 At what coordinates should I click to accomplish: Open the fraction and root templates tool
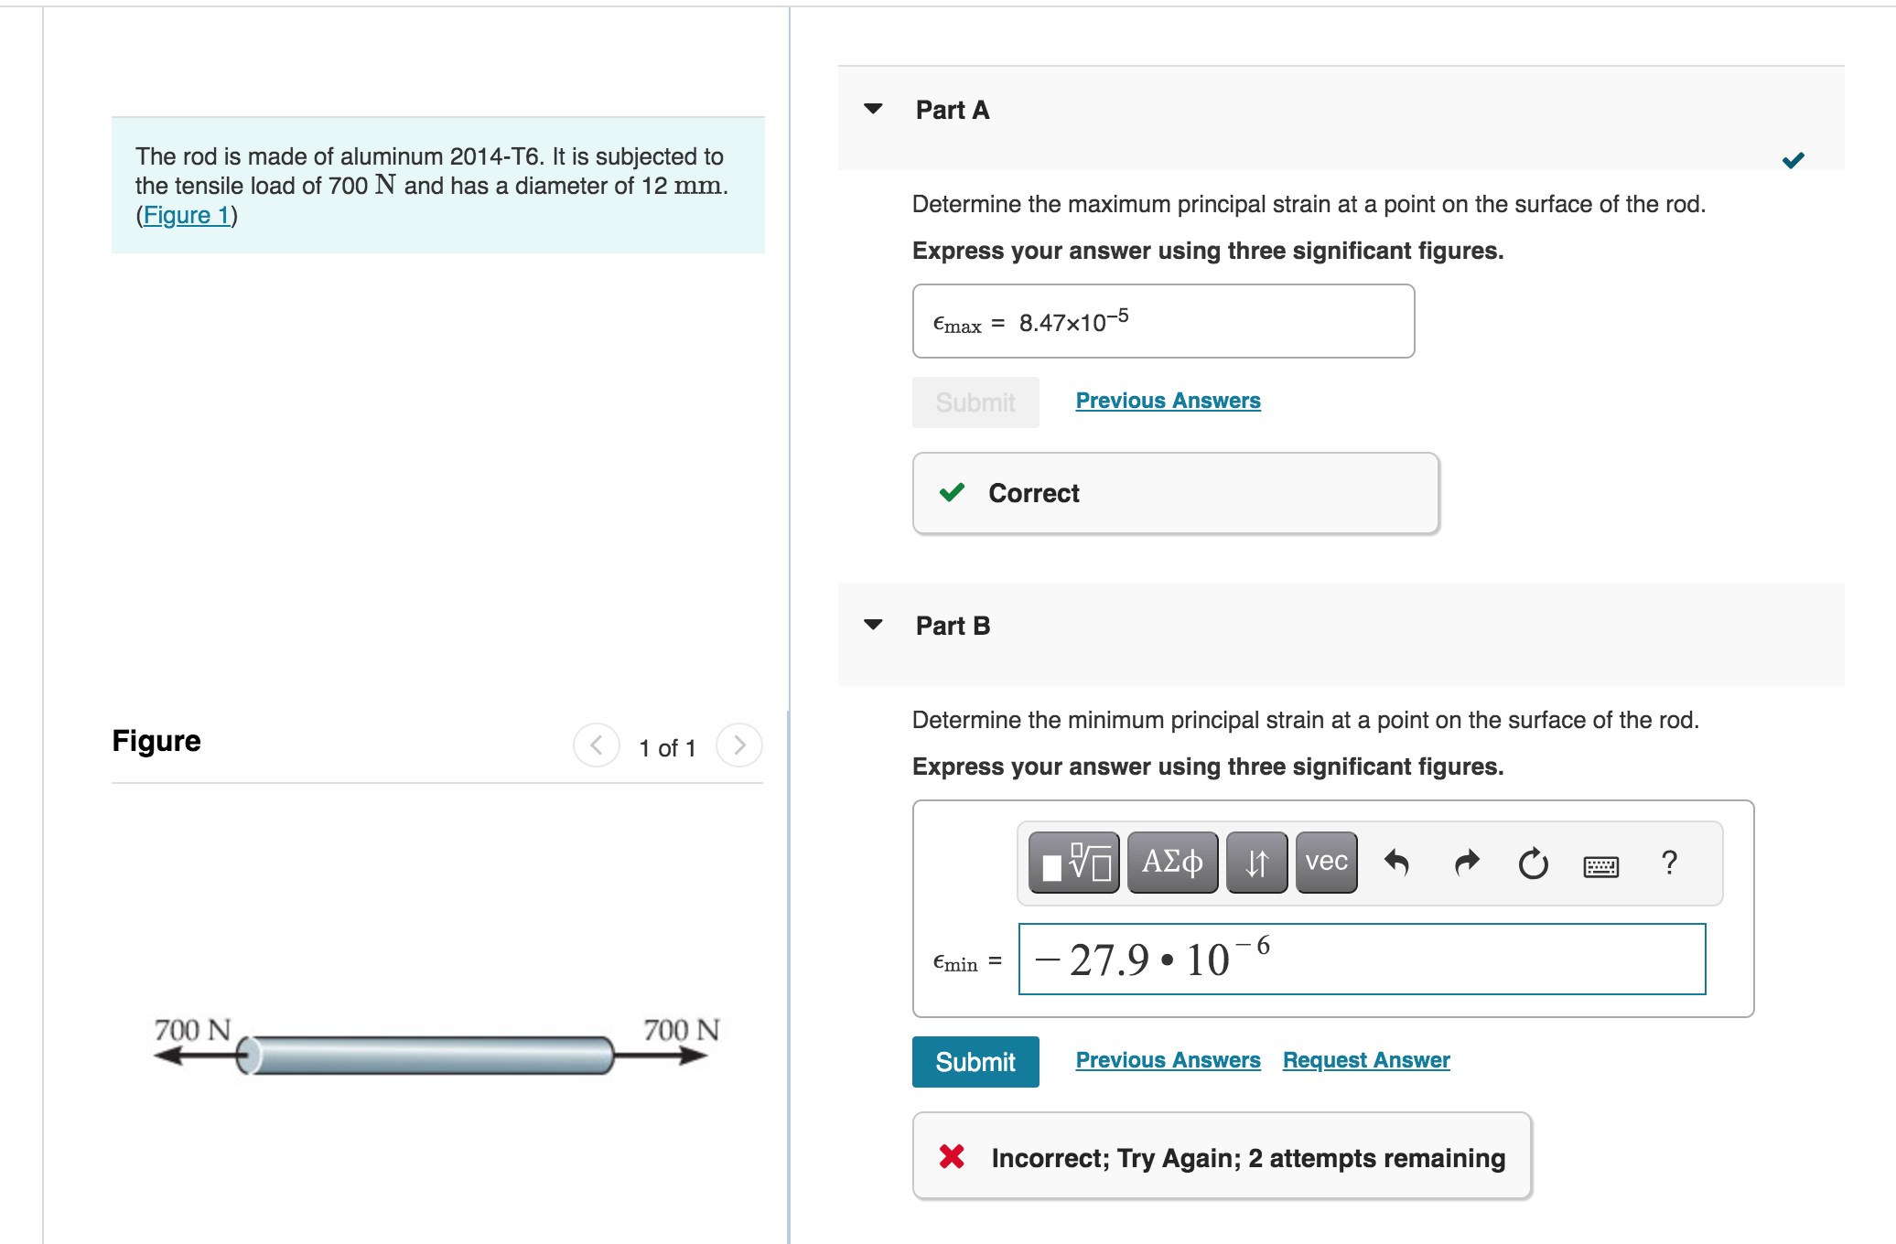pos(1073,862)
